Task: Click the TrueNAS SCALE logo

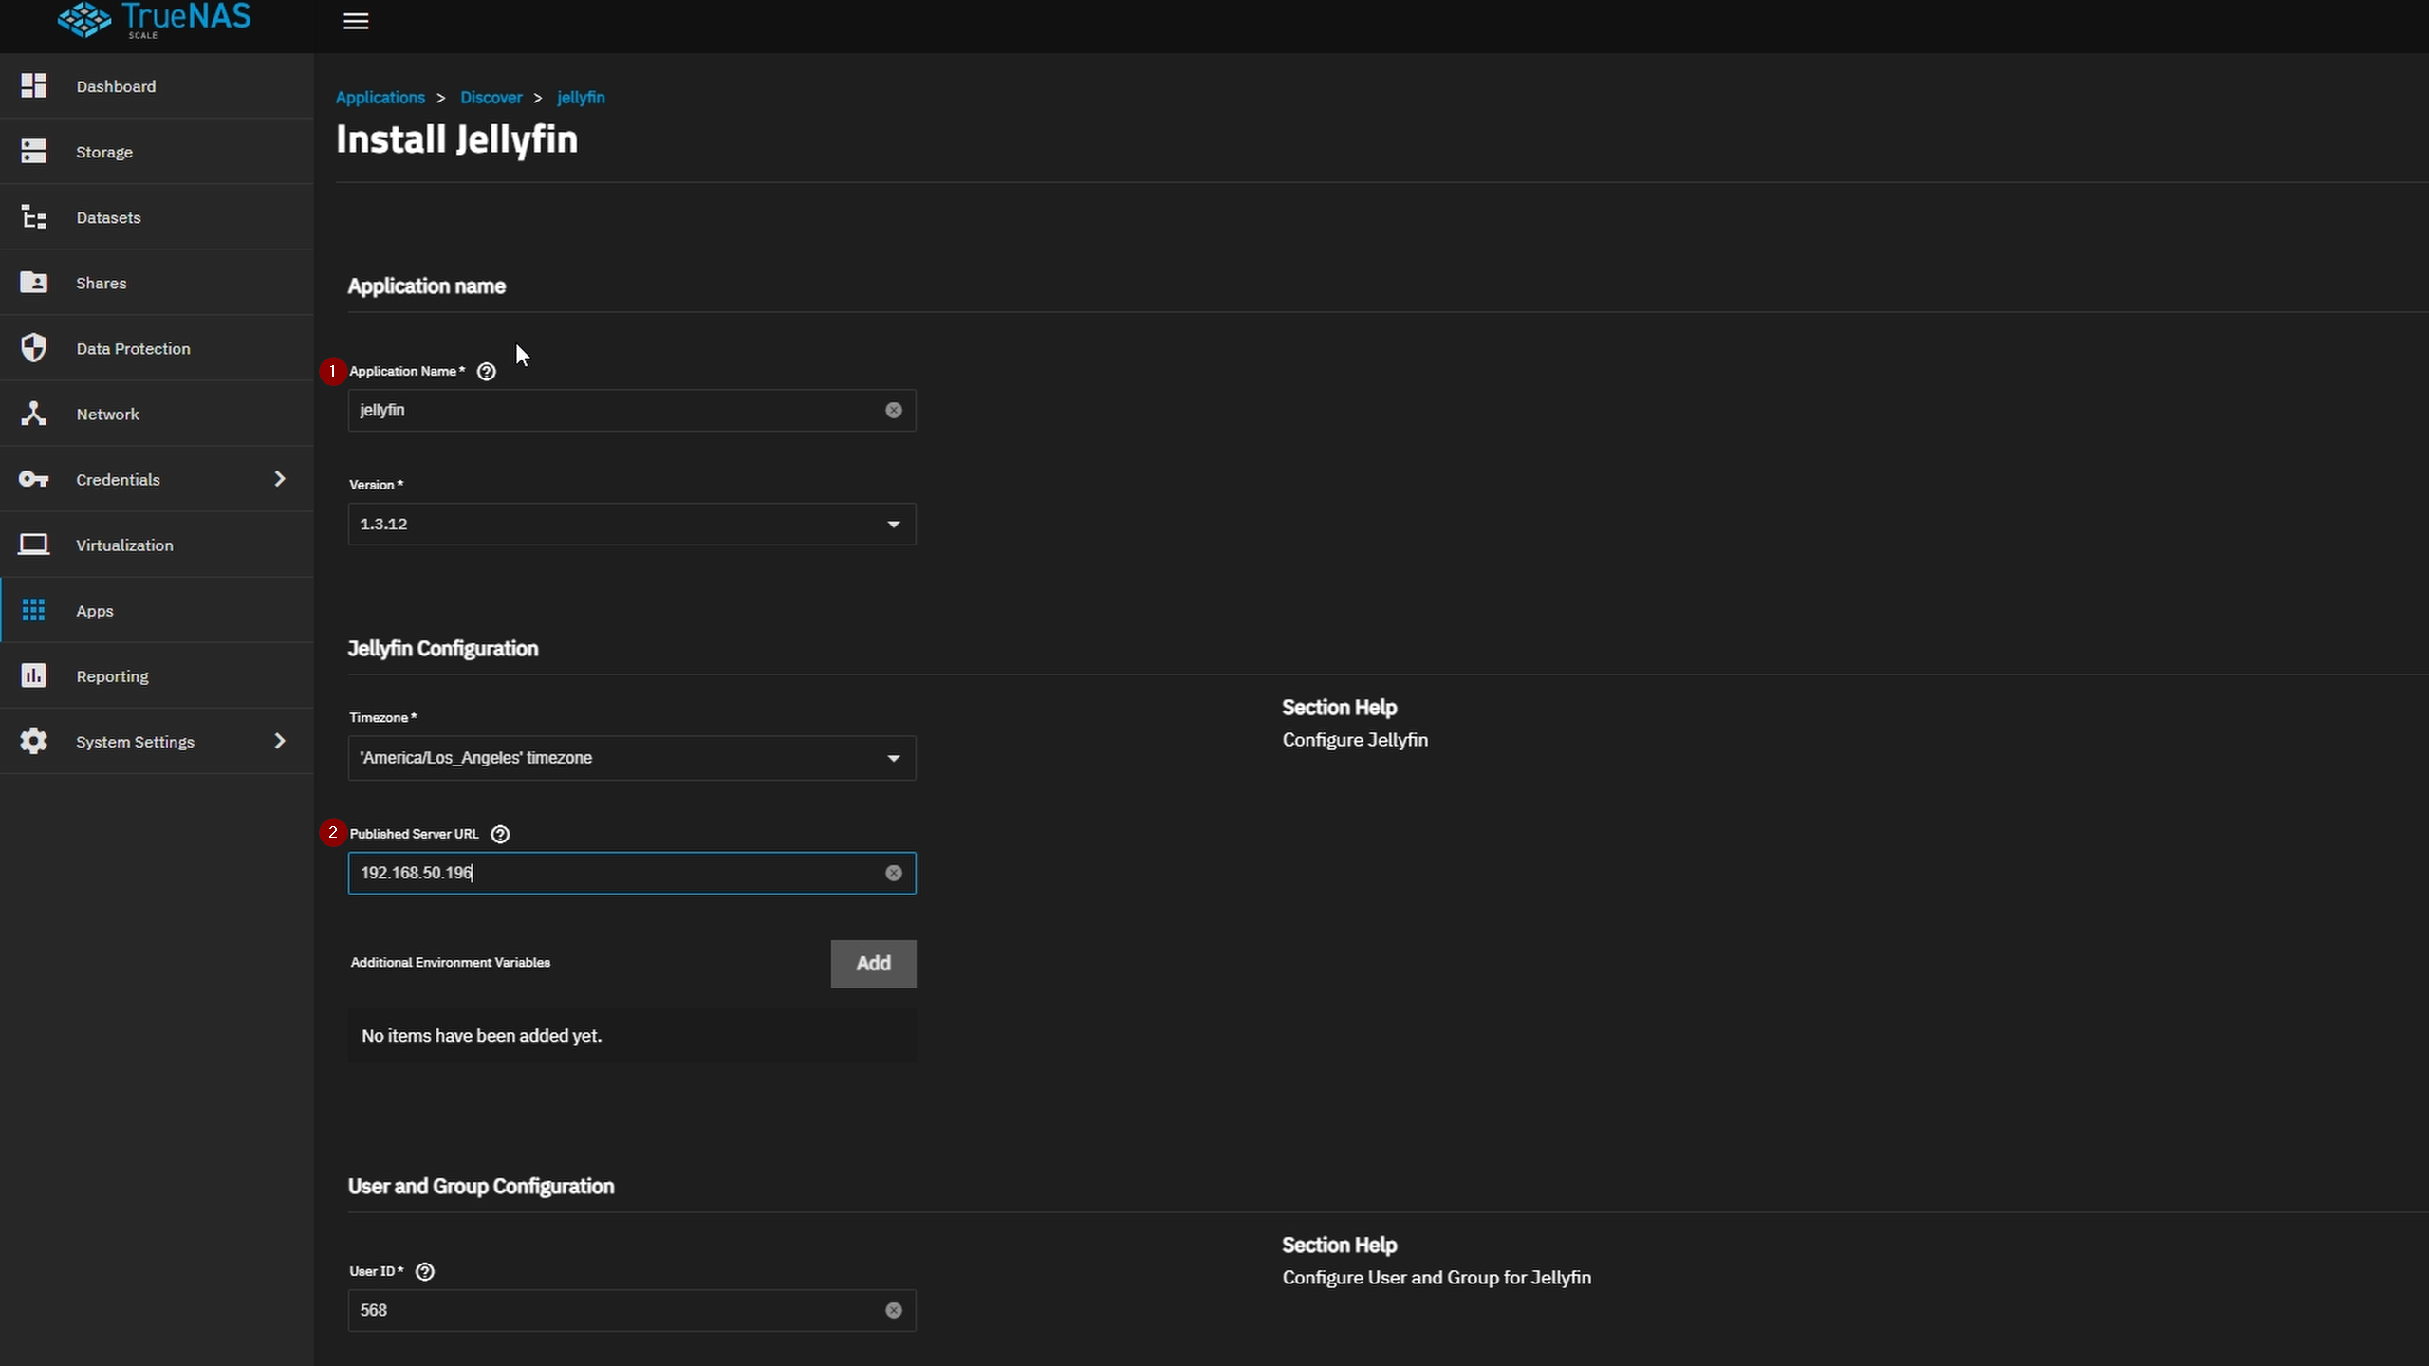Action: click(x=154, y=20)
